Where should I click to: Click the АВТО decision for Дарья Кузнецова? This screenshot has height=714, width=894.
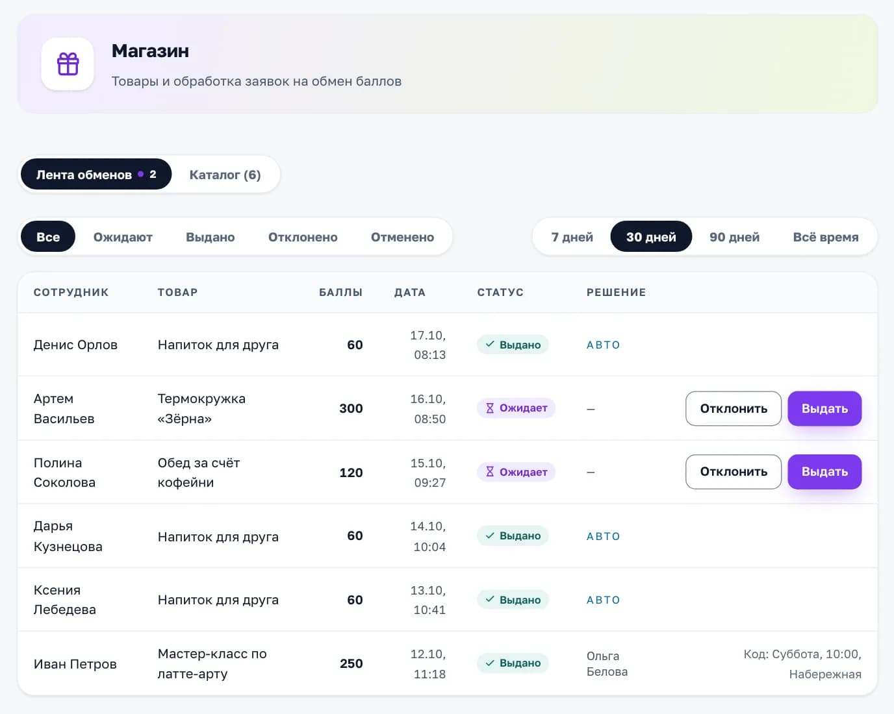[x=603, y=536]
